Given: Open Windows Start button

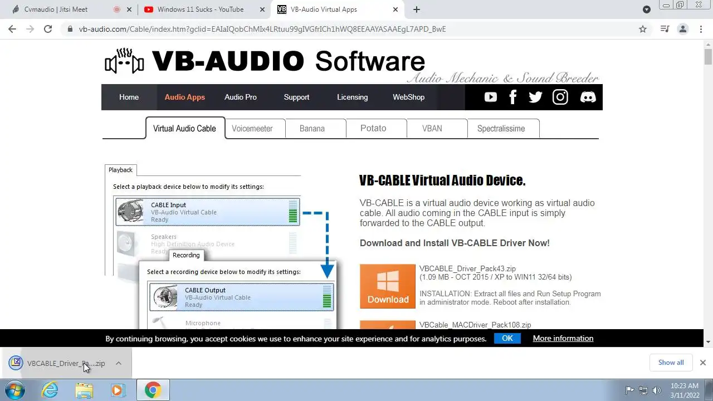Looking at the screenshot, I should click(x=15, y=390).
